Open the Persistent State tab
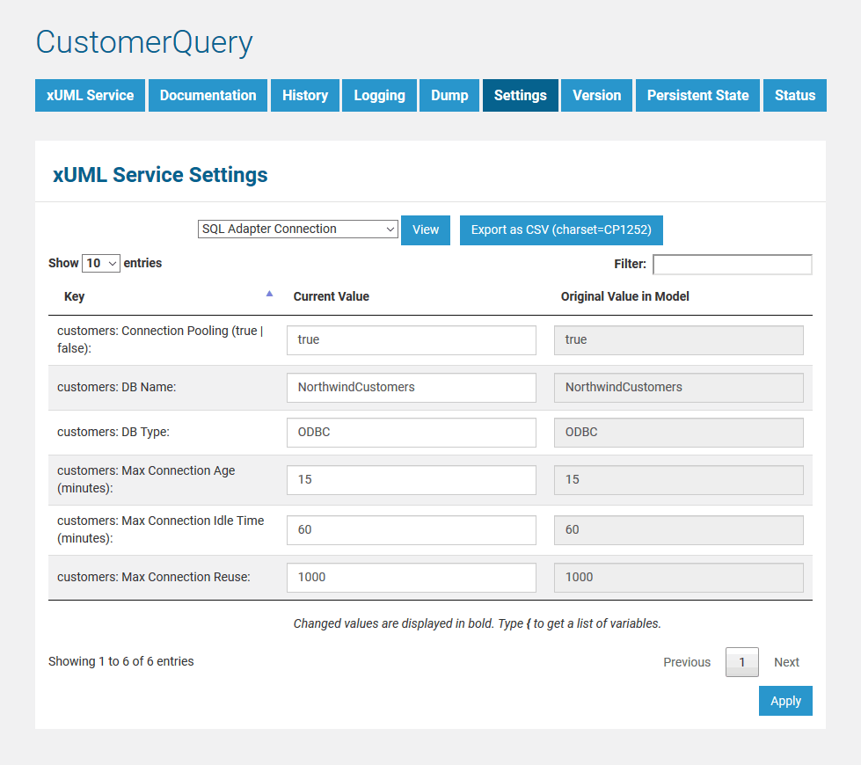Screen dimensions: 861x765 [x=697, y=96]
